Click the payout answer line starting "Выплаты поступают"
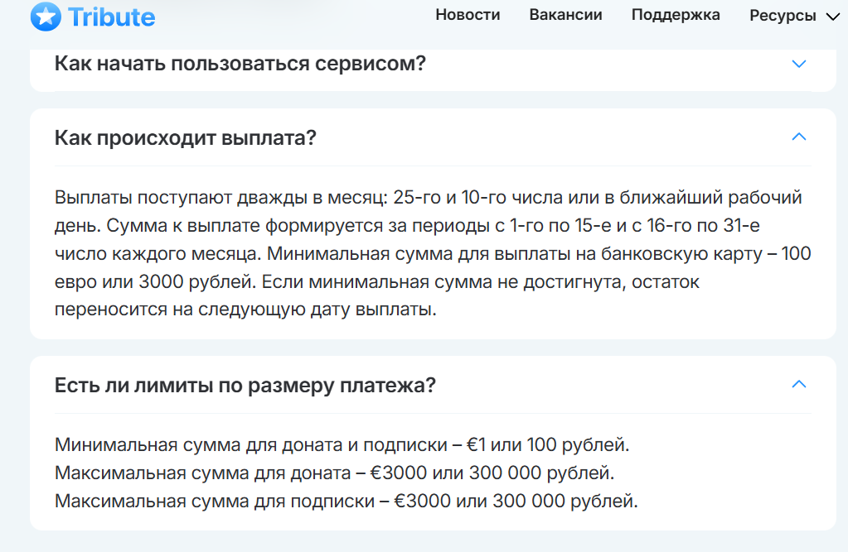848x552 pixels. pos(428,198)
